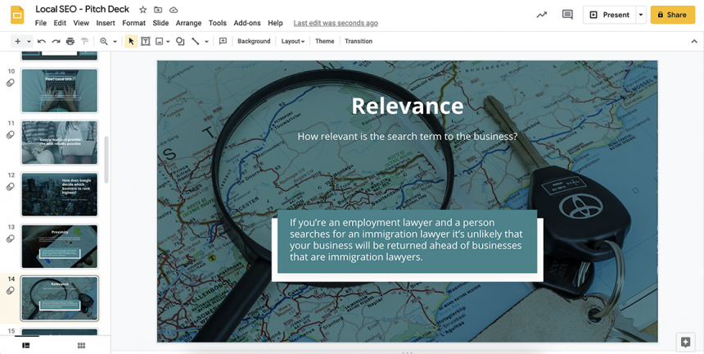
Task: Click the linked icon beside slide 12
Action: 11,187
